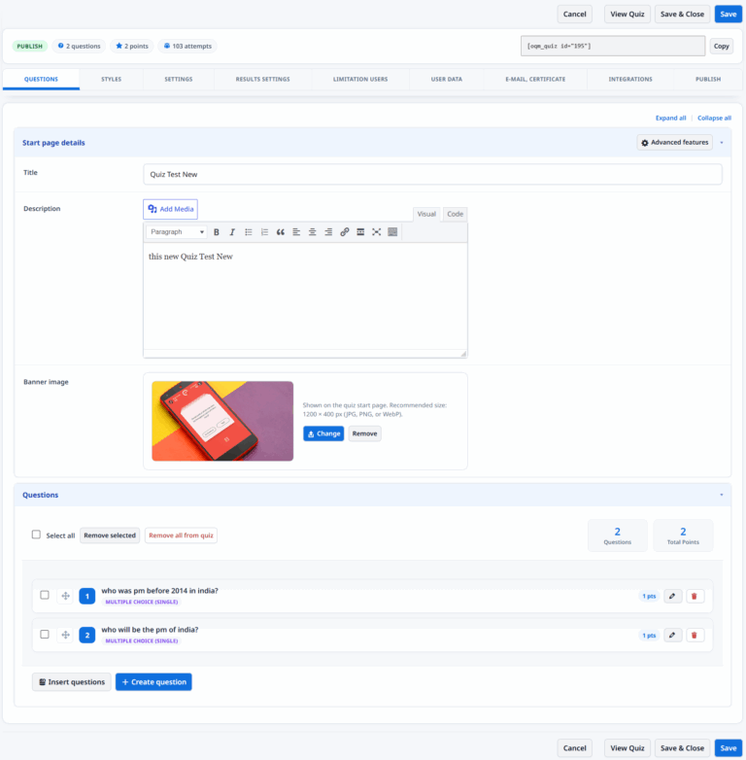Remove the banner image
The width and height of the screenshot is (746, 760).
tap(365, 433)
